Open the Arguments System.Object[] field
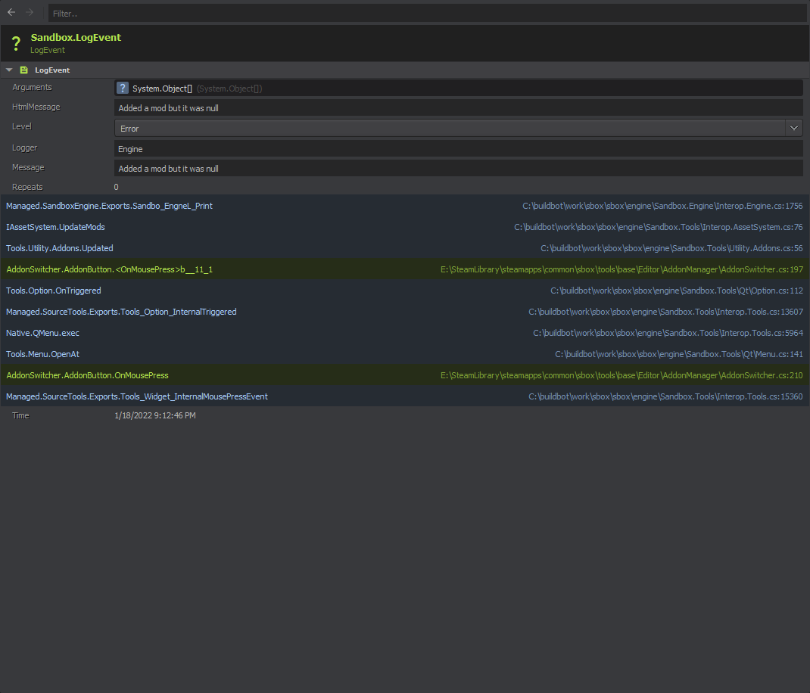 (x=458, y=89)
